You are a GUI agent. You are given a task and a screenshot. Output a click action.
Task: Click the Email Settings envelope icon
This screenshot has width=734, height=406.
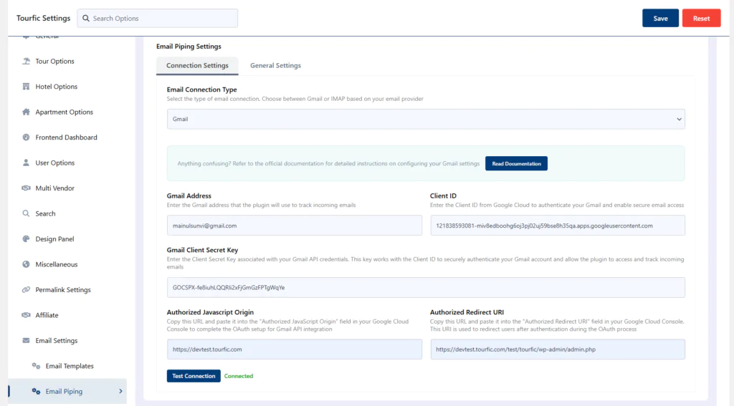coord(27,341)
